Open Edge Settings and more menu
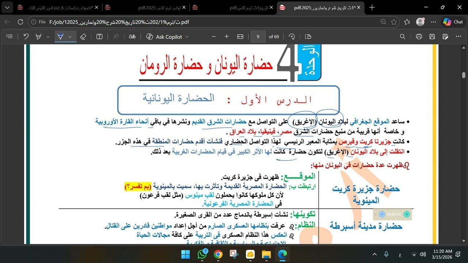Screen dimensions: 468x263 pyautogui.click(x=434, y=22)
